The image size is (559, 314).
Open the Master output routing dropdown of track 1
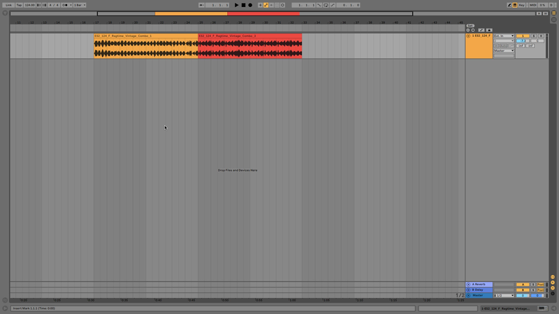click(504, 51)
